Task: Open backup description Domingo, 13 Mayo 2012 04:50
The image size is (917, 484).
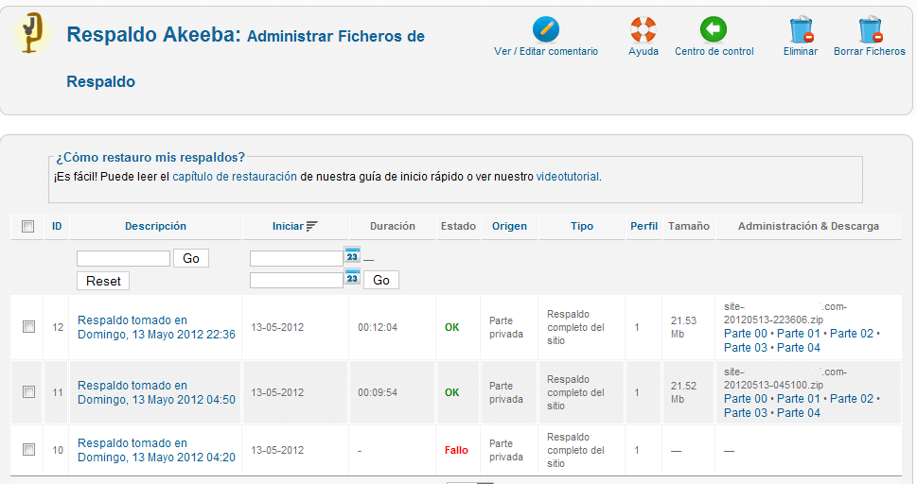Action: (157, 392)
